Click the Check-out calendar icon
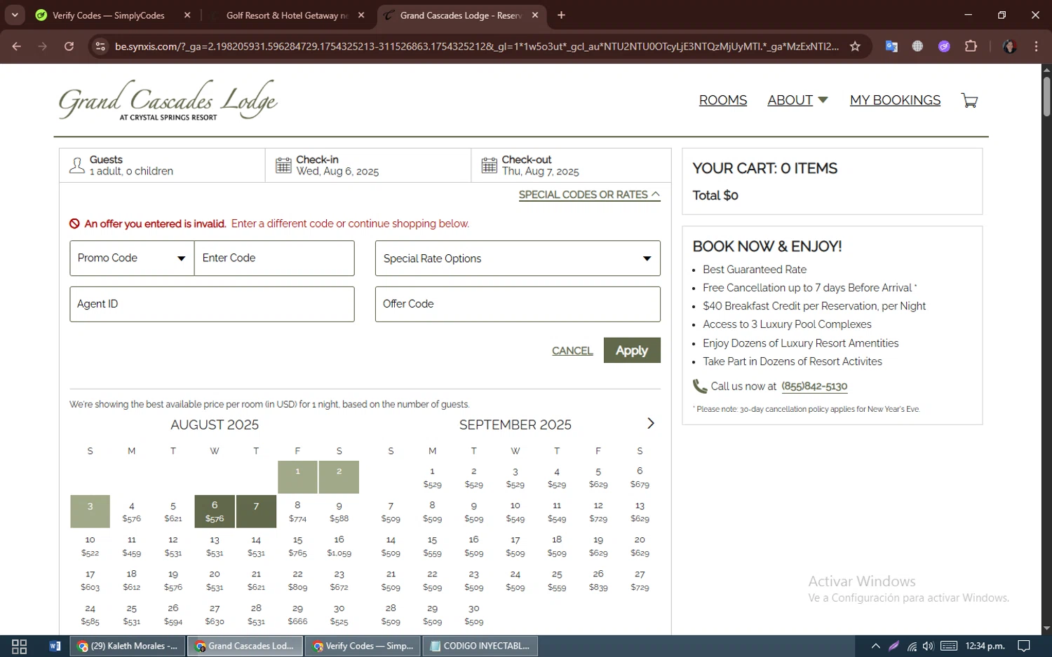This screenshot has width=1052, height=657. pyautogui.click(x=490, y=165)
